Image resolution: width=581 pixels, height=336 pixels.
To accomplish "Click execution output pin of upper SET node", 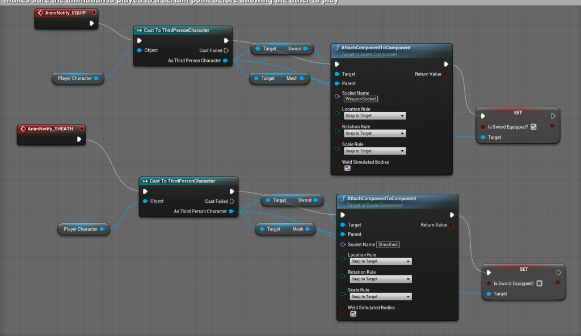I will point(551,116).
